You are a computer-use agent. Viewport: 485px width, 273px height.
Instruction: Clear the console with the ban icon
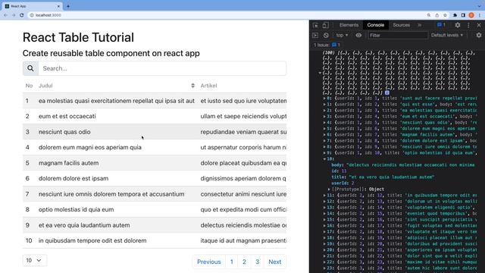[x=326, y=36]
